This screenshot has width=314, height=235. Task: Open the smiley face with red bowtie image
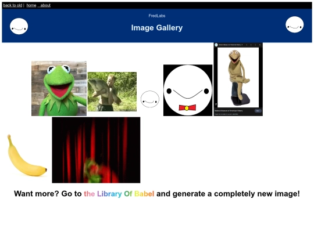[188, 90]
